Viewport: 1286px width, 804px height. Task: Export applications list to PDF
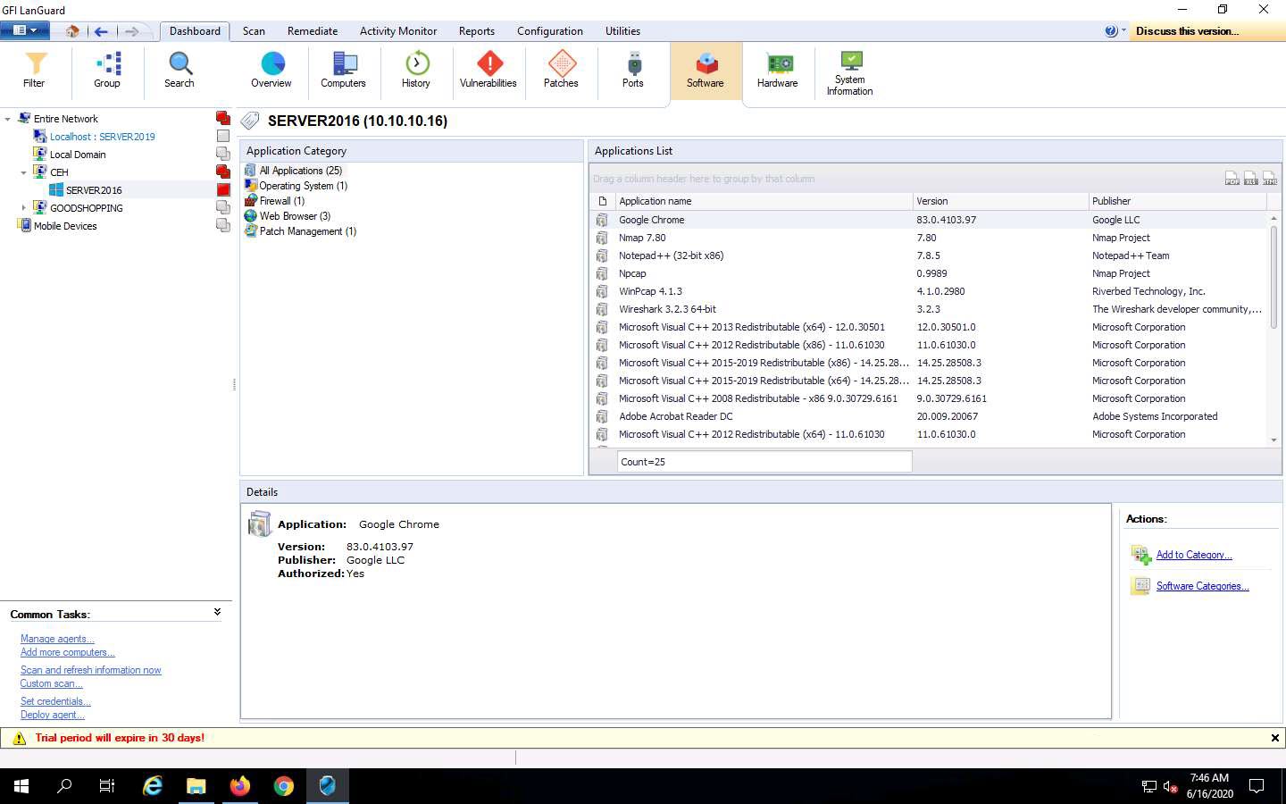pyautogui.click(x=1232, y=179)
